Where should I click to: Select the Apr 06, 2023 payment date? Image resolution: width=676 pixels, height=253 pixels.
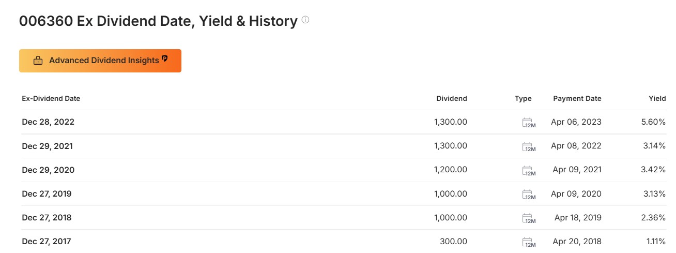point(576,122)
